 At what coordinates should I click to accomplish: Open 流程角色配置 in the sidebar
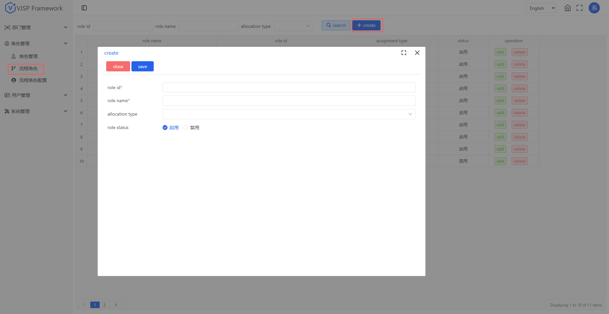[x=33, y=80]
